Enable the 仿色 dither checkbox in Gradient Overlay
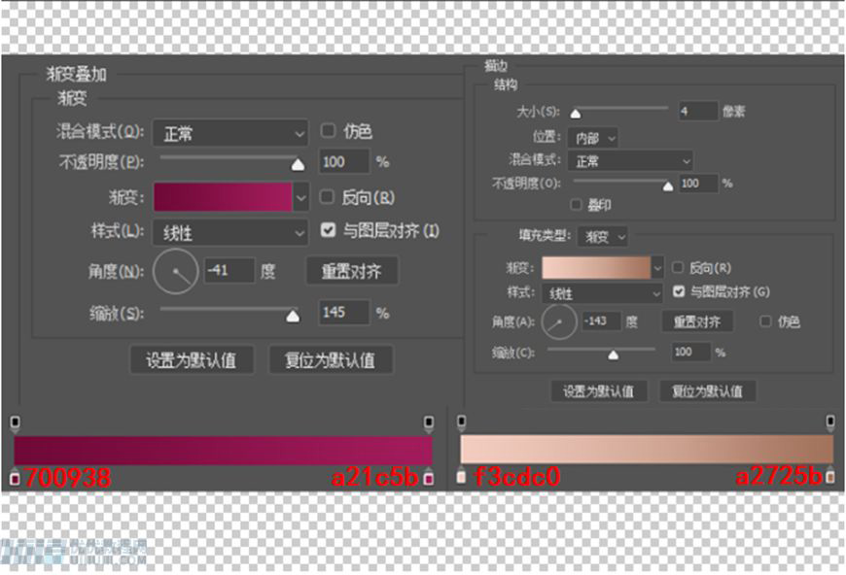 coord(328,130)
